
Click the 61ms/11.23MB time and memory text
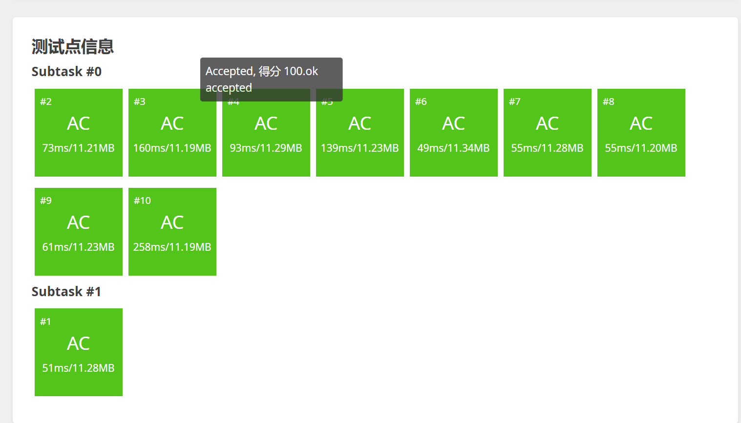point(78,247)
